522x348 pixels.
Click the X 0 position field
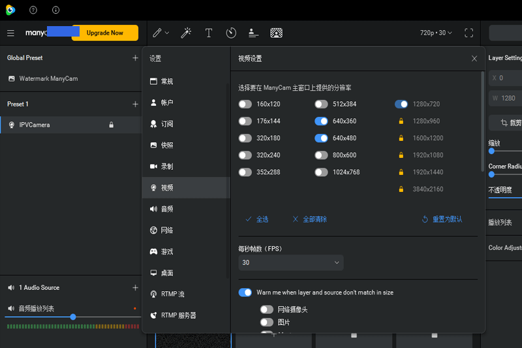coord(505,78)
